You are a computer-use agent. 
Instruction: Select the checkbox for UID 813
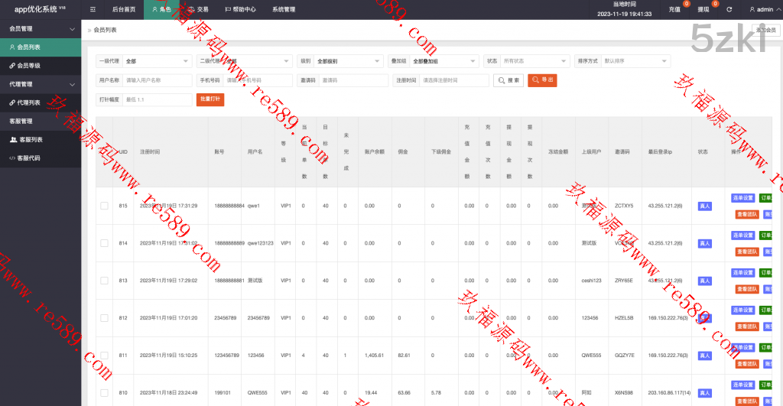105,281
